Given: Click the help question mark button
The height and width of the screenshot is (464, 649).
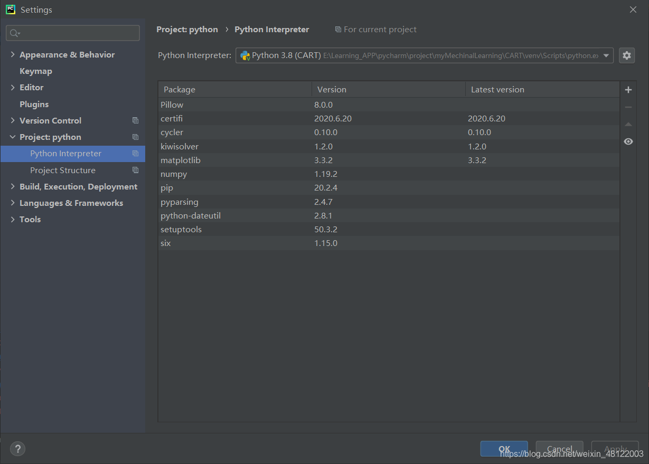Looking at the screenshot, I should click(17, 449).
